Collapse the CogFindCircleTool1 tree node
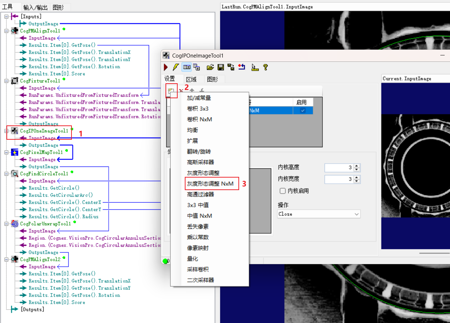This screenshot has width=450, height=323. [x=6, y=174]
